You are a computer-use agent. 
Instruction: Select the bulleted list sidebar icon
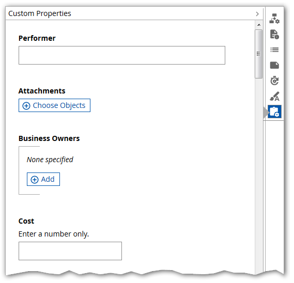coord(274,50)
